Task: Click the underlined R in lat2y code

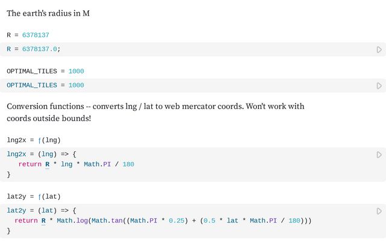Action: coord(43,221)
